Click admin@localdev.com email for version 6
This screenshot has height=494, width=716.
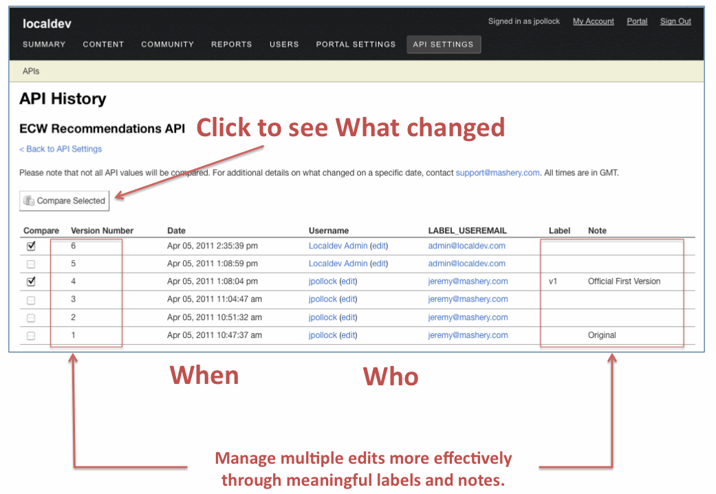point(467,246)
